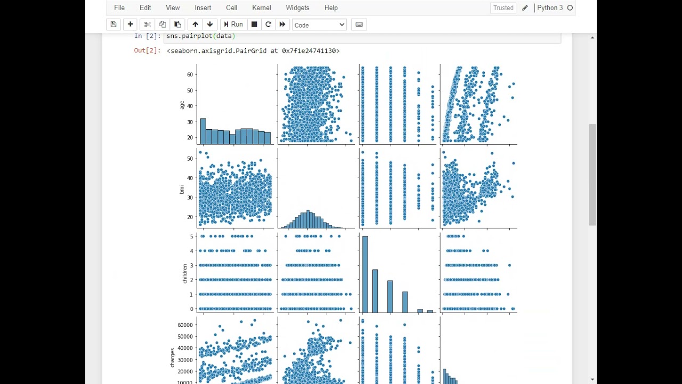The width and height of the screenshot is (682, 384).
Task: Move selected cell down arrow
Action: (x=210, y=25)
